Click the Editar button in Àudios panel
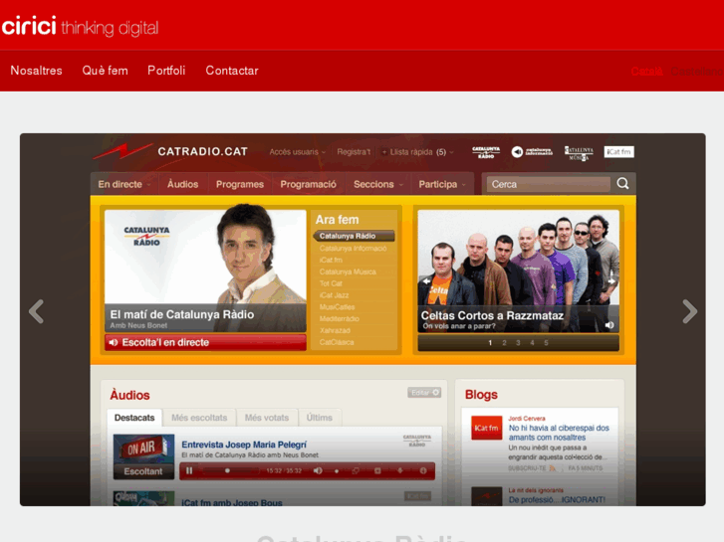 coord(424,393)
